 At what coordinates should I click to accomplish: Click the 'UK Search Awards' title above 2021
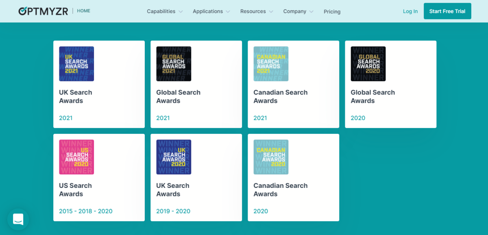(x=76, y=97)
